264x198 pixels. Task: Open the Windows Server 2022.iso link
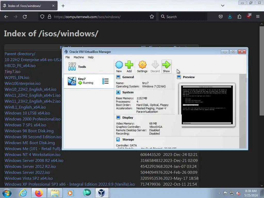click(x=27, y=172)
